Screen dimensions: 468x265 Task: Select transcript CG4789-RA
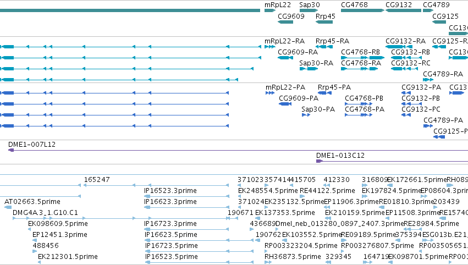coord(443,74)
